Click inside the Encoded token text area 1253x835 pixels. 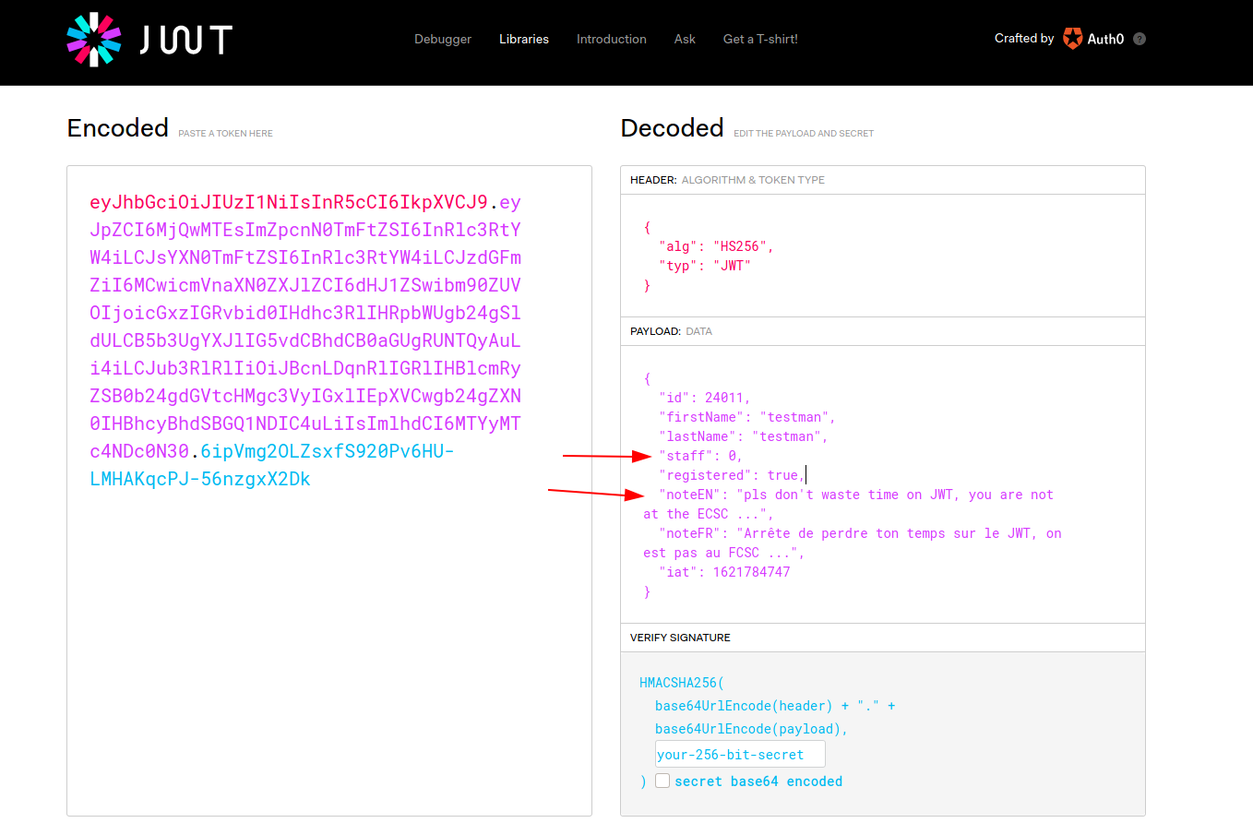click(x=328, y=646)
